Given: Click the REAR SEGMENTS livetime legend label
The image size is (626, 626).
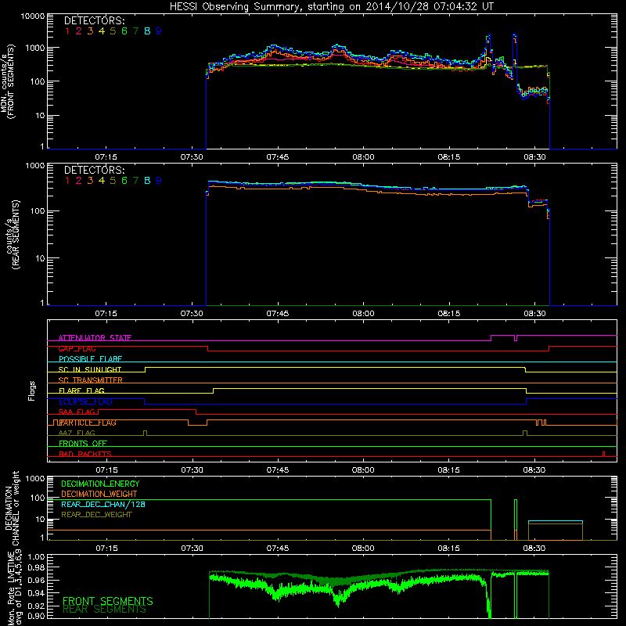Looking at the screenshot, I should [x=104, y=610].
